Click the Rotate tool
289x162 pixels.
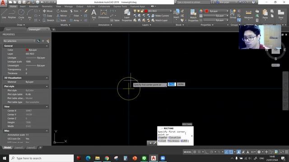[62, 11]
